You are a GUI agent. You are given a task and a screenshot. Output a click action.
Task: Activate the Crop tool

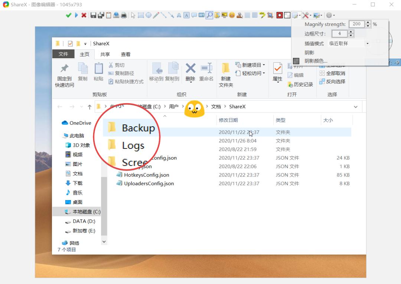point(270,15)
